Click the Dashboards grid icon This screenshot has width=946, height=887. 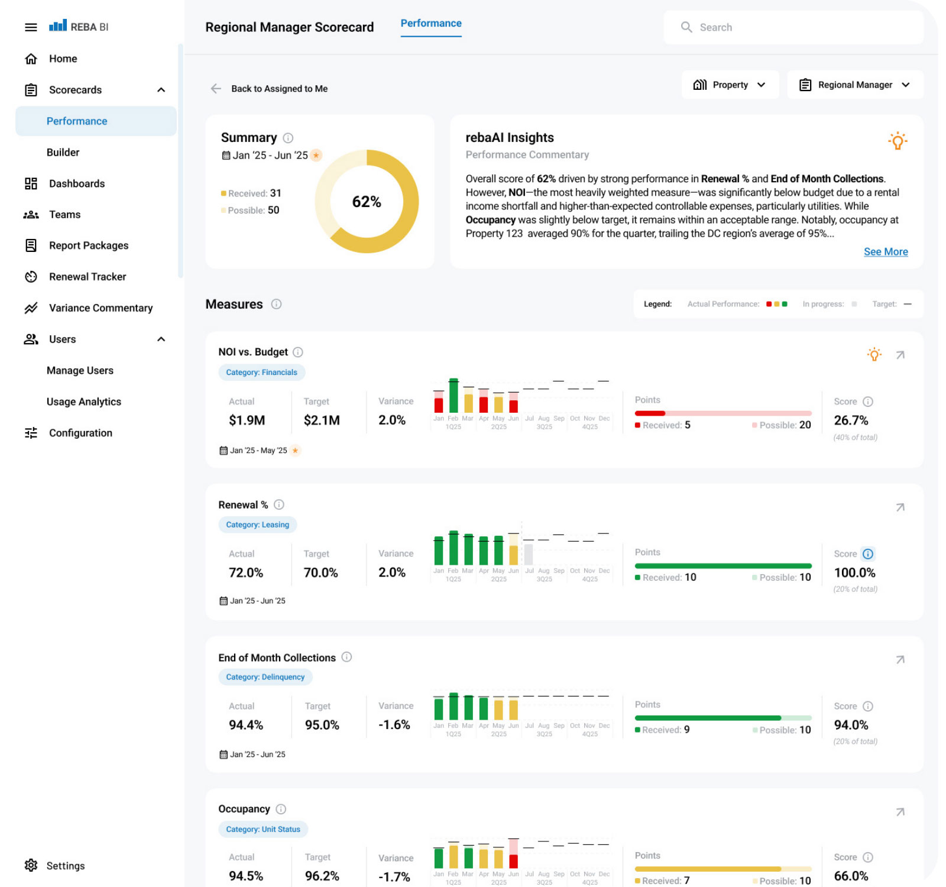pyautogui.click(x=31, y=183)
